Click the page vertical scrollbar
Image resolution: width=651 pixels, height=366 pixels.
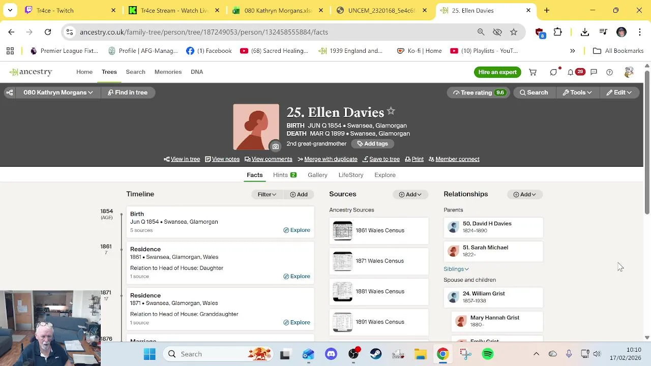coord(647,142)
